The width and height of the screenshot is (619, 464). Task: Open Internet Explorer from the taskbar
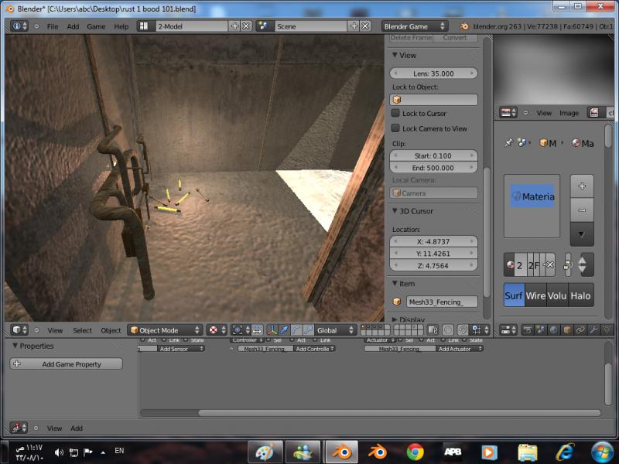click(565, 452)
